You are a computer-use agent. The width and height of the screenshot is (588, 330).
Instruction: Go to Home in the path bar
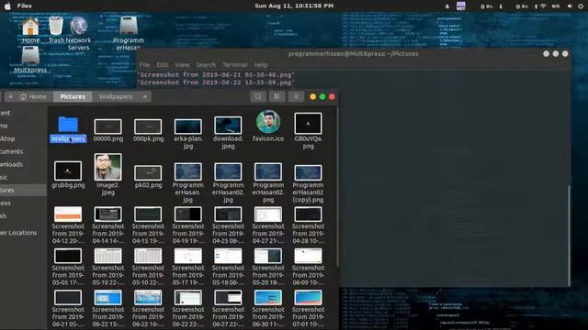33,96
